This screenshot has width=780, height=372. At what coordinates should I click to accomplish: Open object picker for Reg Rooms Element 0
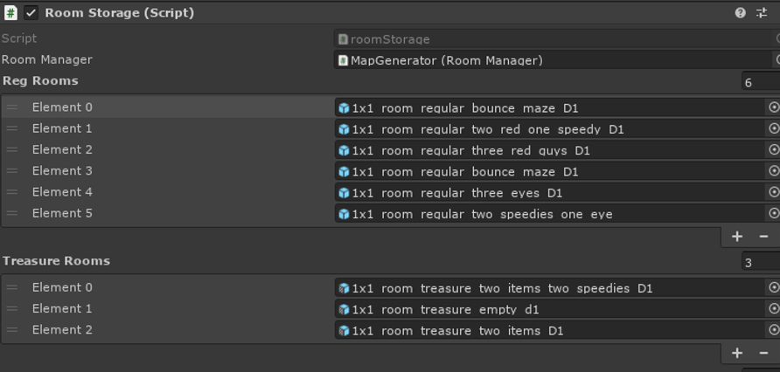point(774,107)
